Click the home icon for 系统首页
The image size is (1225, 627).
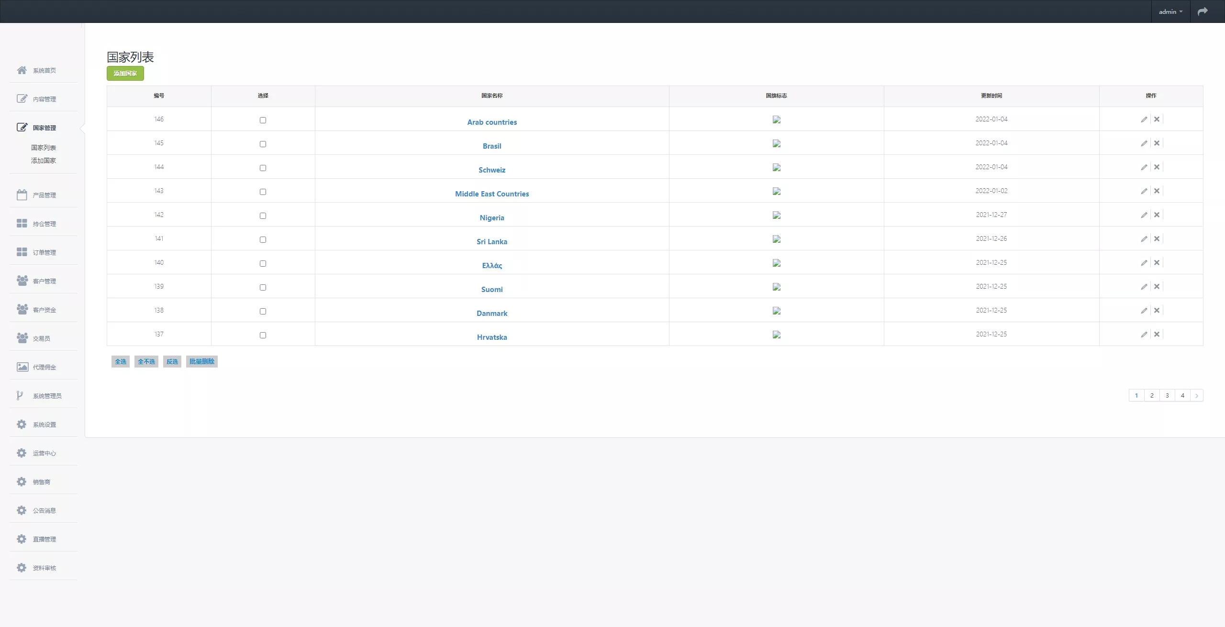22,70
